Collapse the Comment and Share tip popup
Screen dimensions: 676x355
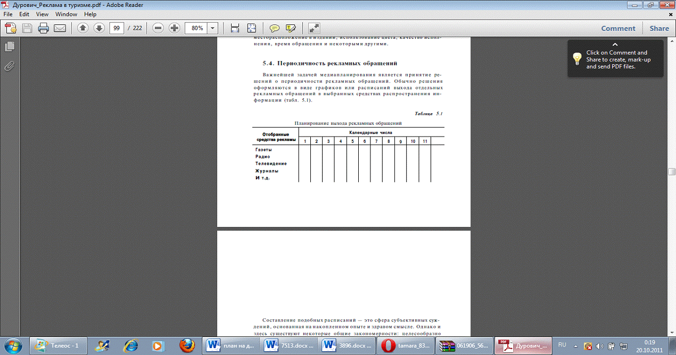click(x=615, y=45)
